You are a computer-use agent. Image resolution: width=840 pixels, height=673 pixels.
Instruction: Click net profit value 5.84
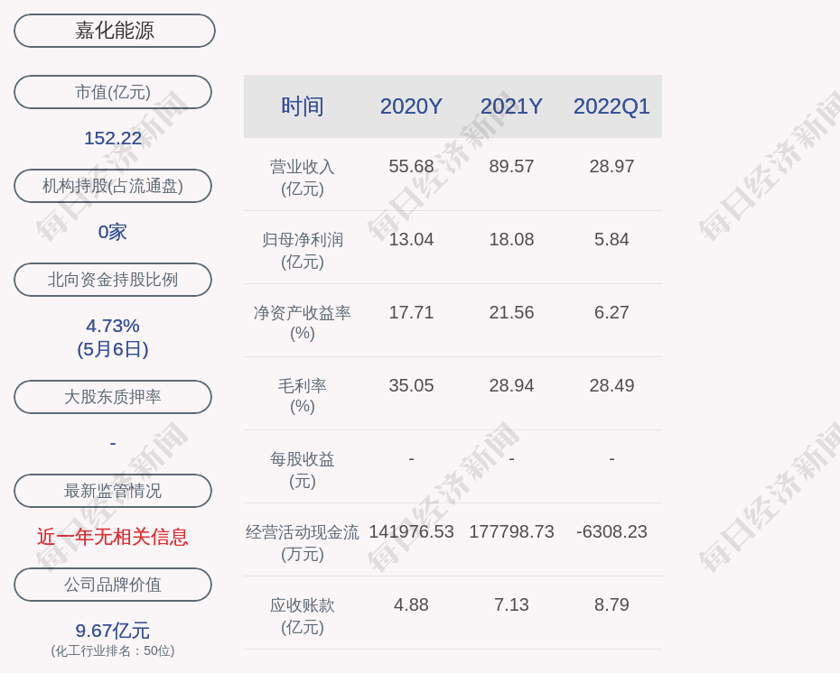pyautogui.click(x=611, y=239)
